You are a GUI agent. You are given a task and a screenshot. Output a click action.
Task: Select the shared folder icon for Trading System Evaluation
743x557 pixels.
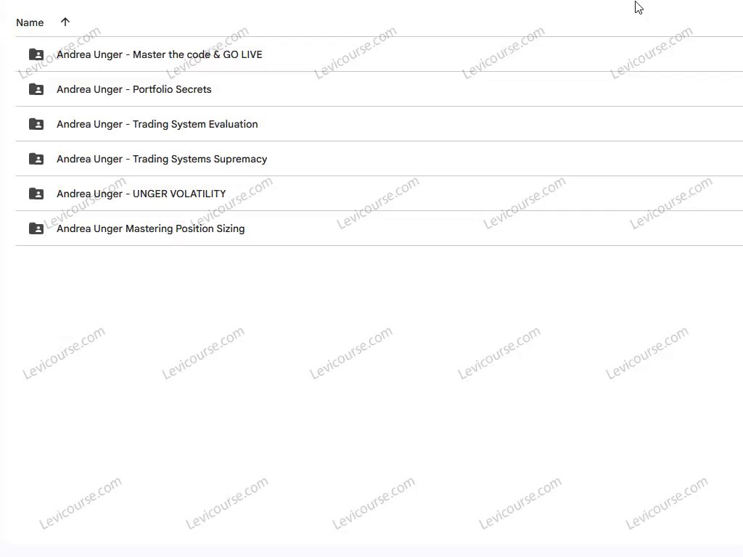[36, 124]
